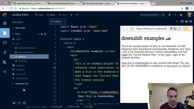
Task: Click the Save button
Action: point(63,15)
